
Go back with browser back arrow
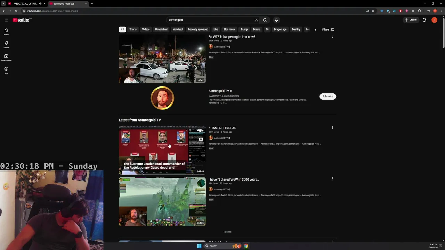click(4, 11)
